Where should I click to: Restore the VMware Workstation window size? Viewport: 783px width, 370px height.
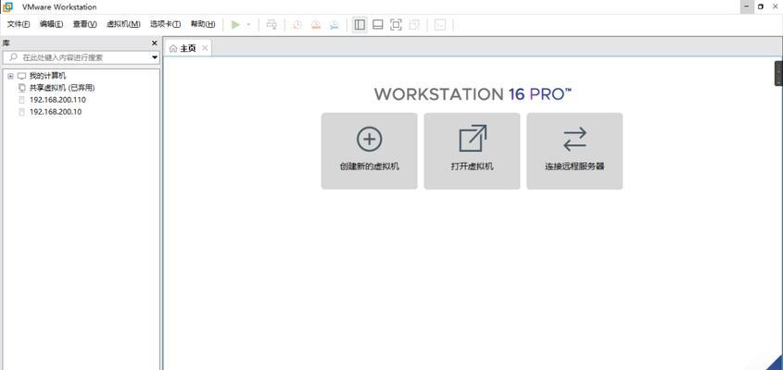click(x=761, y=6)
